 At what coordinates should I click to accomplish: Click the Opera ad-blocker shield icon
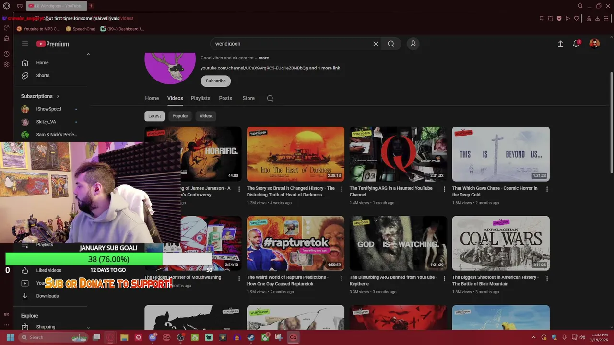(x=559, y=18)
